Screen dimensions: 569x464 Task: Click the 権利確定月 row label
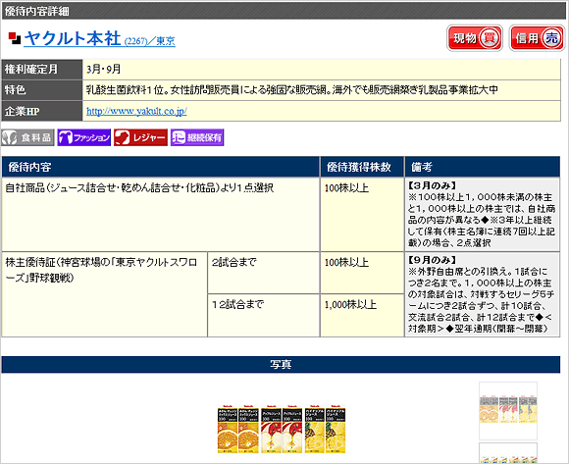point(42,70)
